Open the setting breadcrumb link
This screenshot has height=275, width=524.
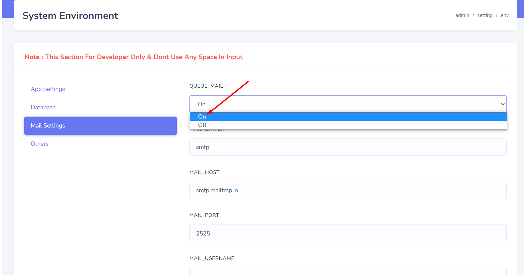485,15
